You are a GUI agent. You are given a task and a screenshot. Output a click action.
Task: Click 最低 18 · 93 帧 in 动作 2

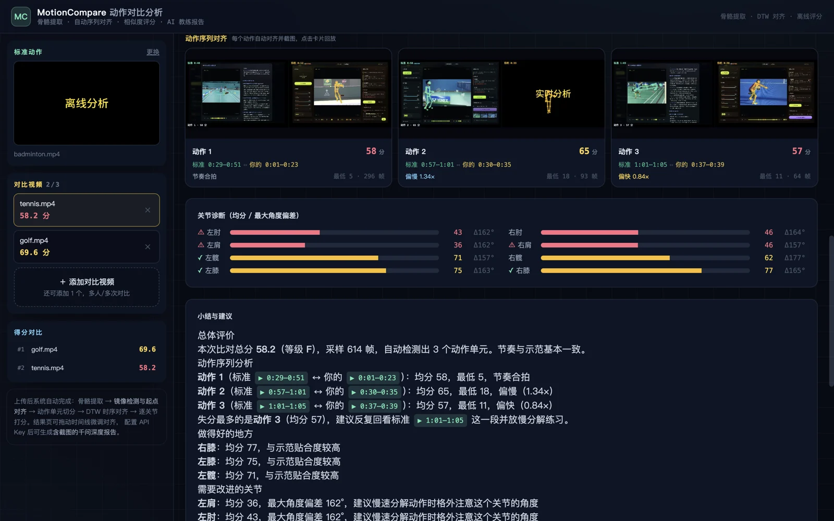click(572, 177)
